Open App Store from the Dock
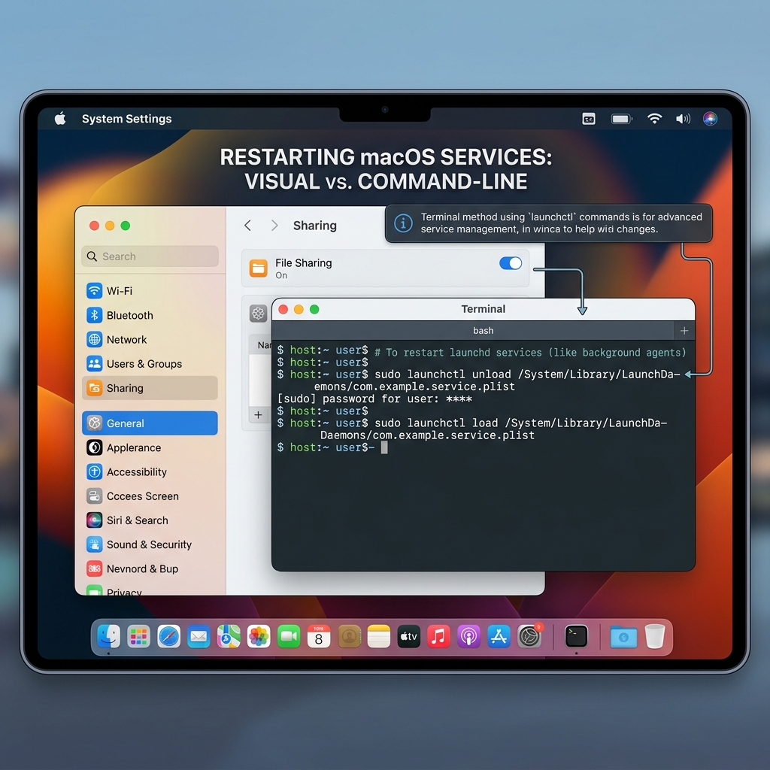 point(499,637)
